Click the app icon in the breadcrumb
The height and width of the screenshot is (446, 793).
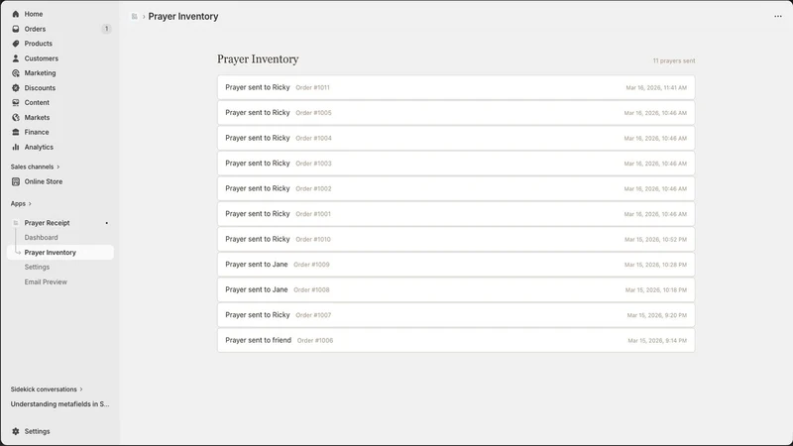coord(134,17)
